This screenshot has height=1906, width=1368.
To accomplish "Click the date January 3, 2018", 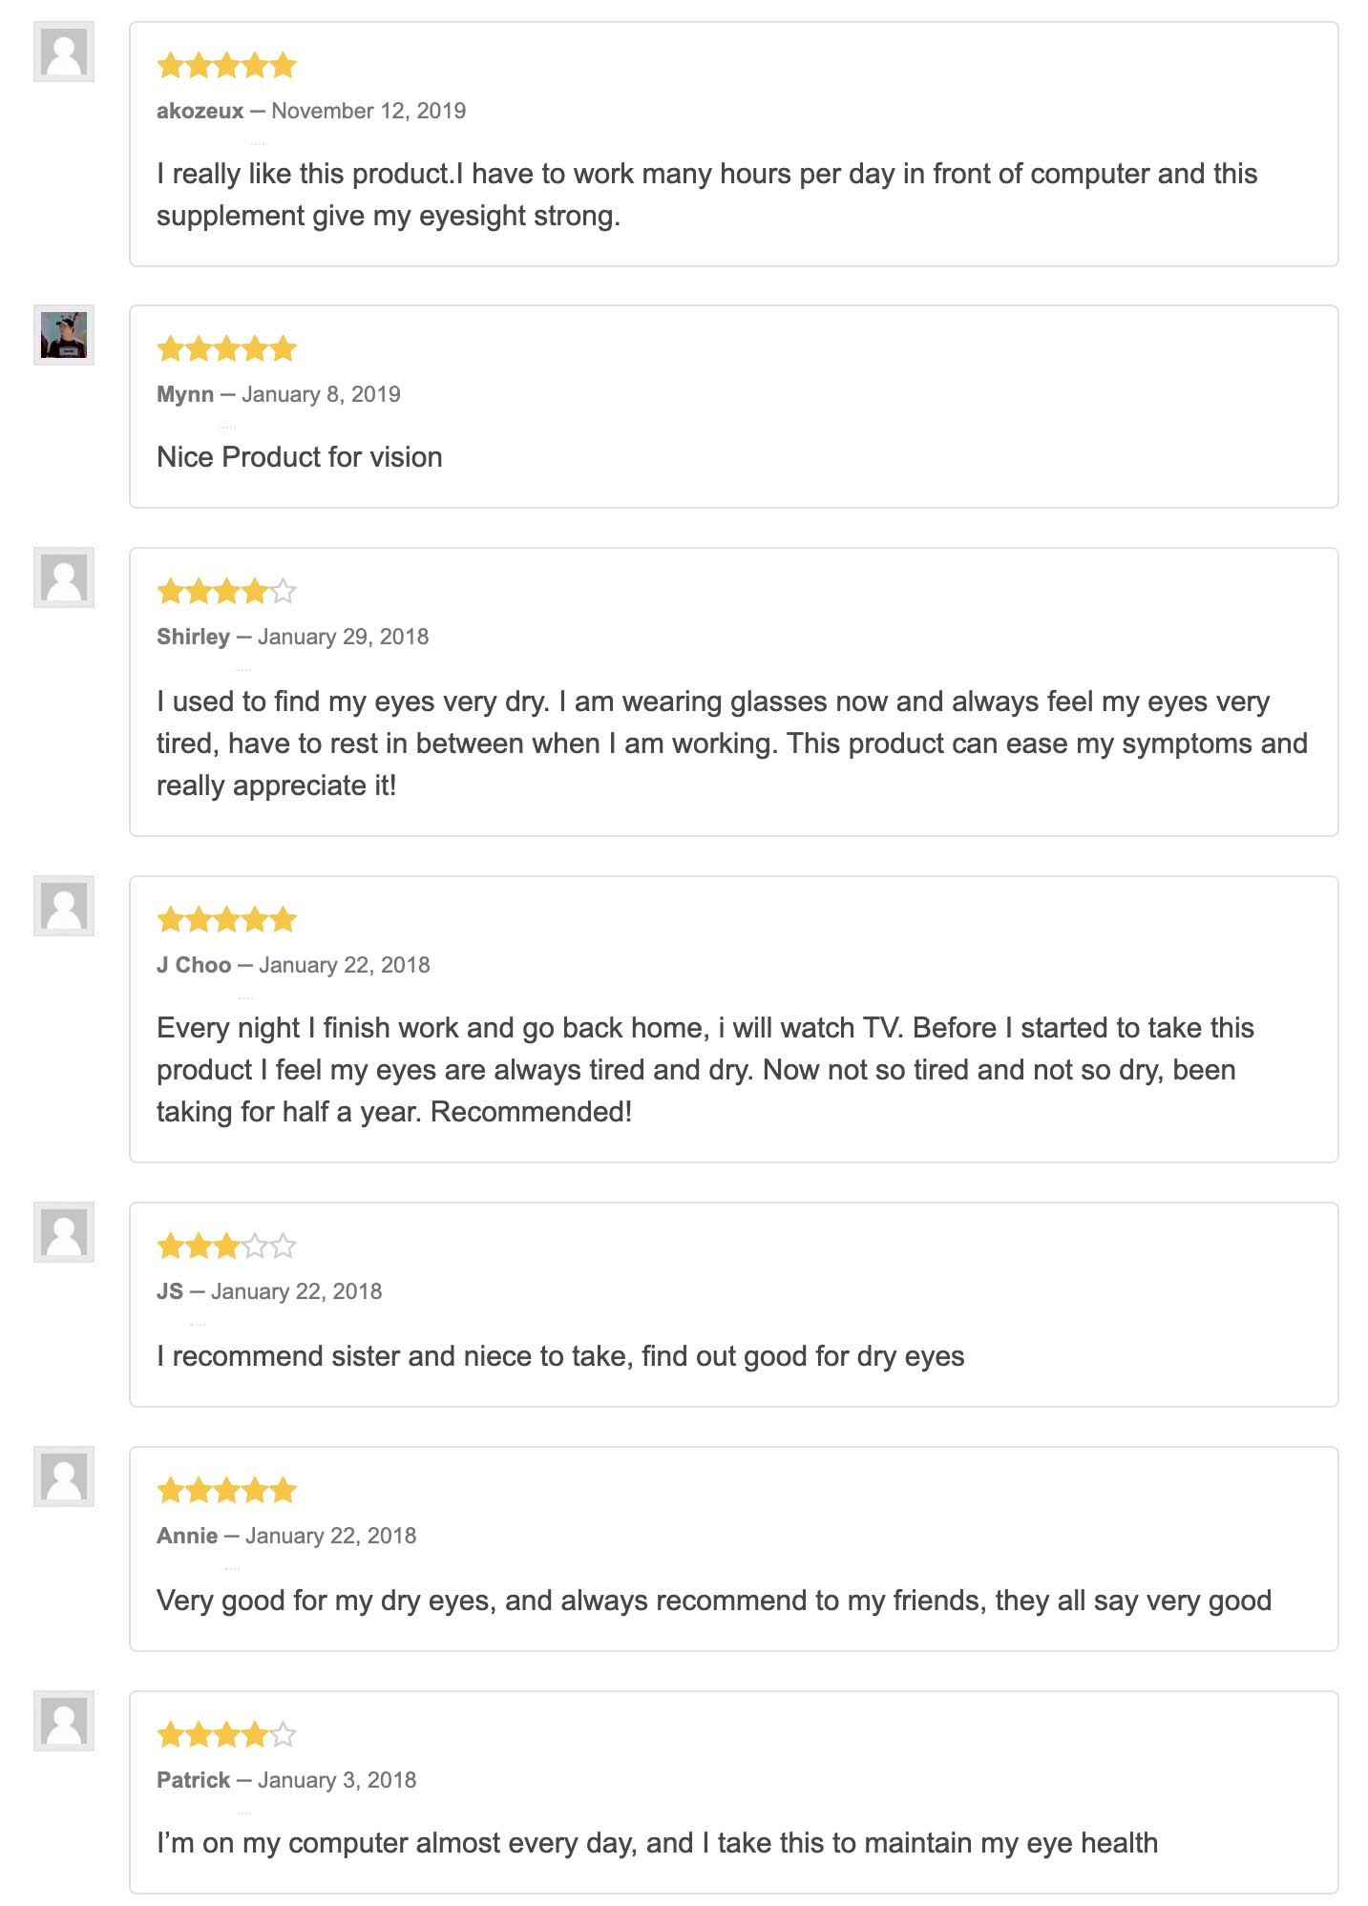I will [337, 1780].
